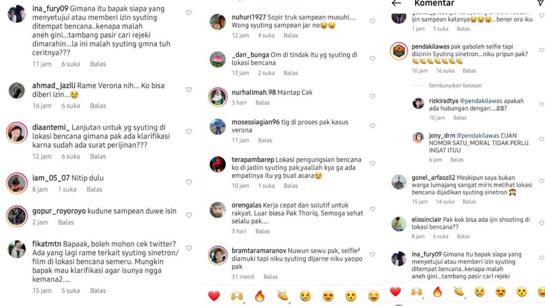Open gonel_arfaozil2 username profile
The height and width of the screenshot is (306, 545).
(433, 177)
